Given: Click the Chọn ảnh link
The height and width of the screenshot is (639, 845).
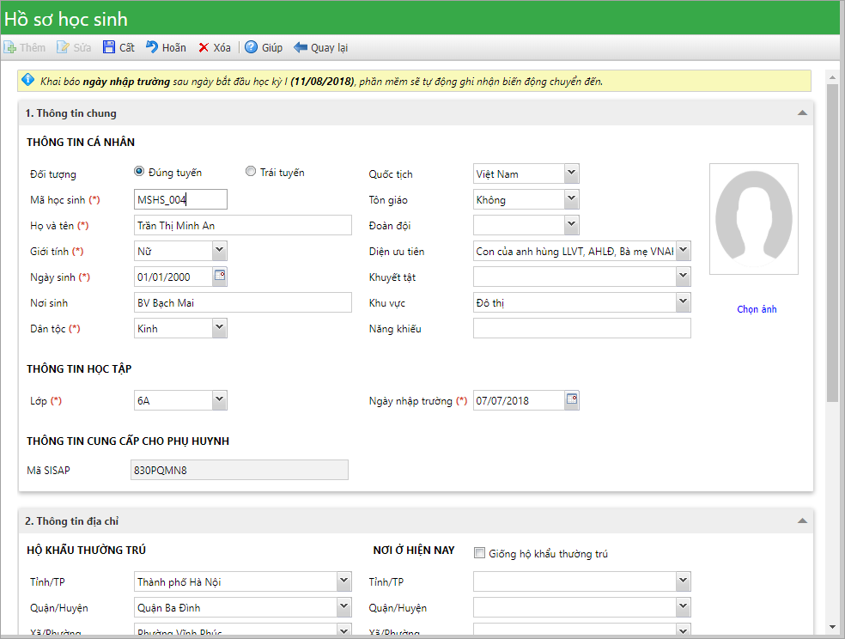Looking at the screenshot, I should click(x=757, y=309).
